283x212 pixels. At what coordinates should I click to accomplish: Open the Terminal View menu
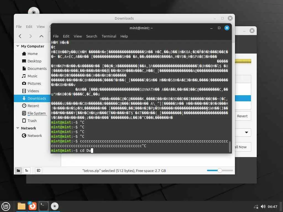click(78, 36)
